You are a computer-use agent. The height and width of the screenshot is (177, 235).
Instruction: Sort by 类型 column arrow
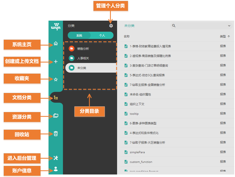[229, 36]
